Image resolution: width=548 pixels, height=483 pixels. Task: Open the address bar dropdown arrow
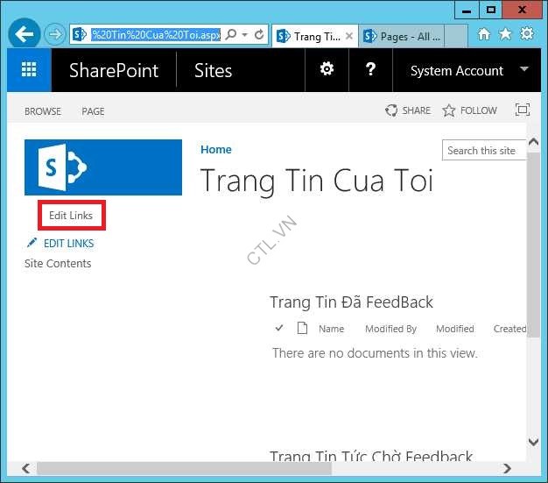(245, 35)
